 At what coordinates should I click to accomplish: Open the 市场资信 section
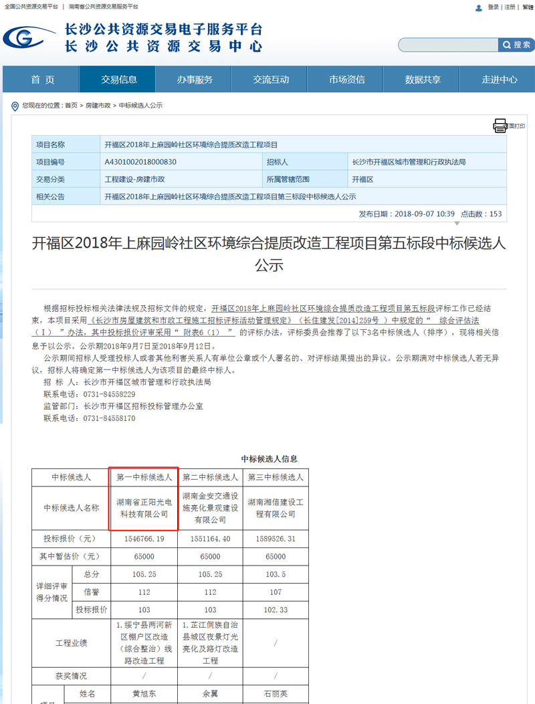click(347, 80)
